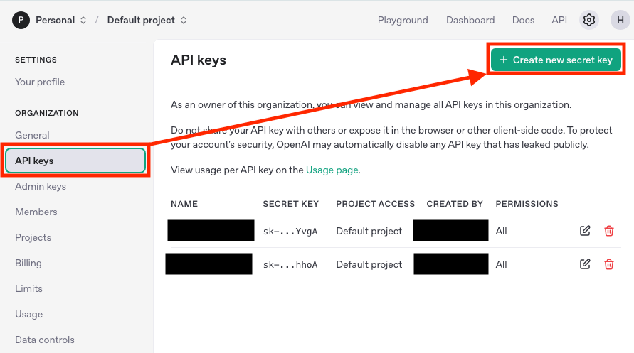Image resolution: width=634 pixels, height=353 pixels.
Task: Edit the sk-...hhoA key
Action: pyautogui.click(x=585, y=264)
